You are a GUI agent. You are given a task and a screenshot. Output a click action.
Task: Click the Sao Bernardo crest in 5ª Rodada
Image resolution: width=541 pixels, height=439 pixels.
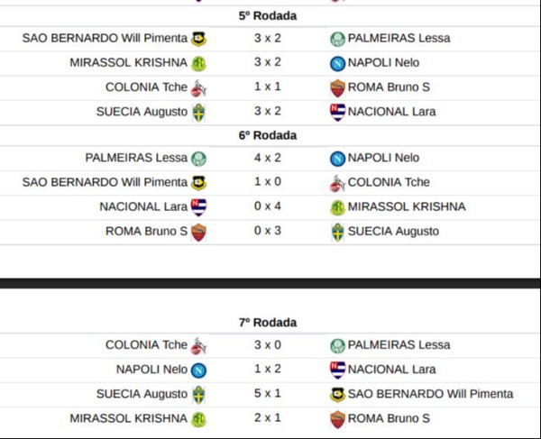[199, 39]
